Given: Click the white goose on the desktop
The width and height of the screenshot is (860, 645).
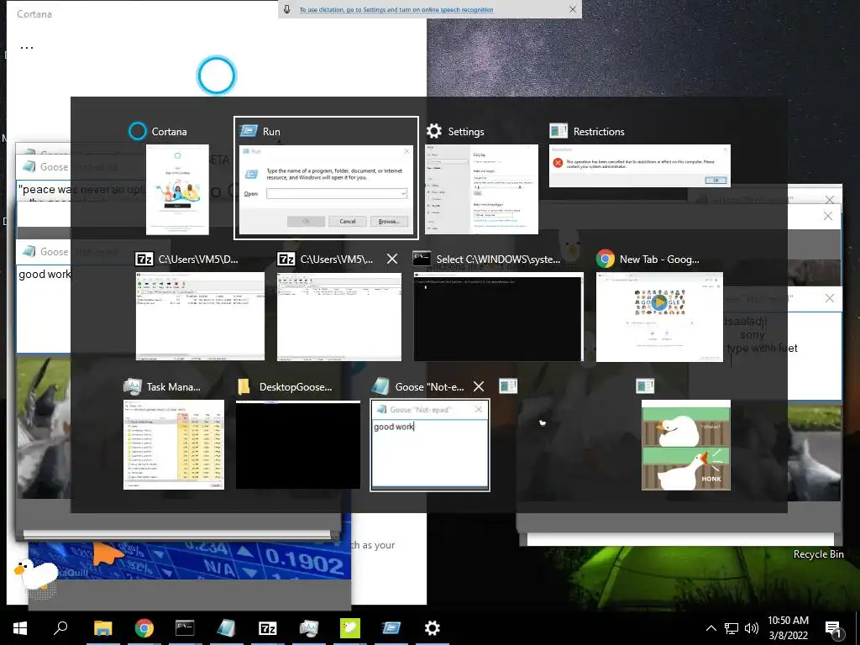Looking at the screenshot, I should pyautogui.click(x=36, y=574).
